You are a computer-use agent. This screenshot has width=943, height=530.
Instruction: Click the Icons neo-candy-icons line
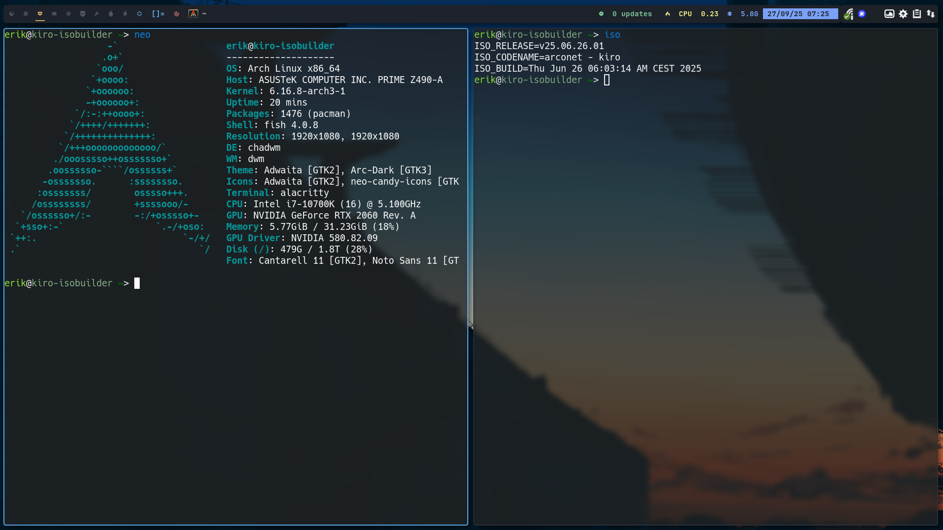[342, 181]
